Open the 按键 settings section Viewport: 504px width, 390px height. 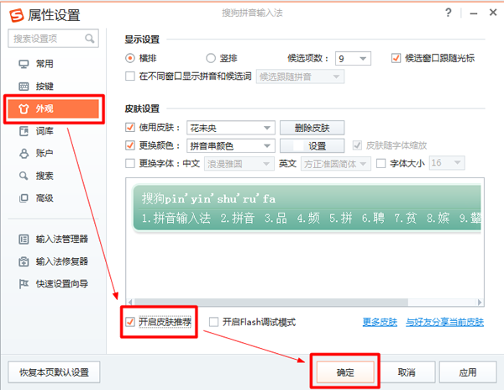pyautogui.click(x=54, y=87)
